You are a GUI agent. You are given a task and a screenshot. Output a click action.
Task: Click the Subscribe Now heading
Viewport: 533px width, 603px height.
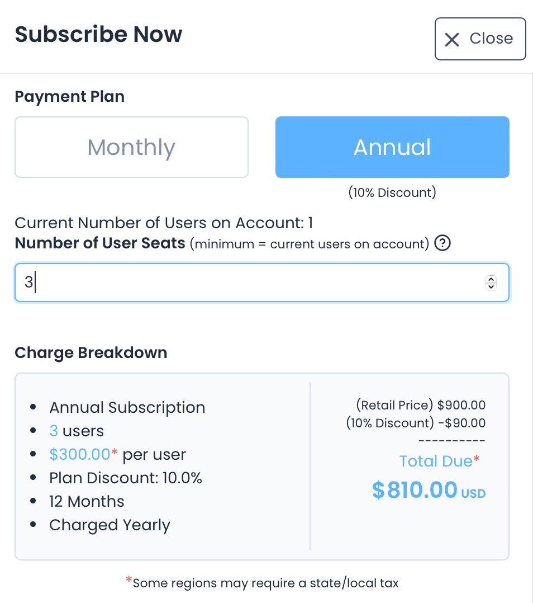[x=98, y=34]
